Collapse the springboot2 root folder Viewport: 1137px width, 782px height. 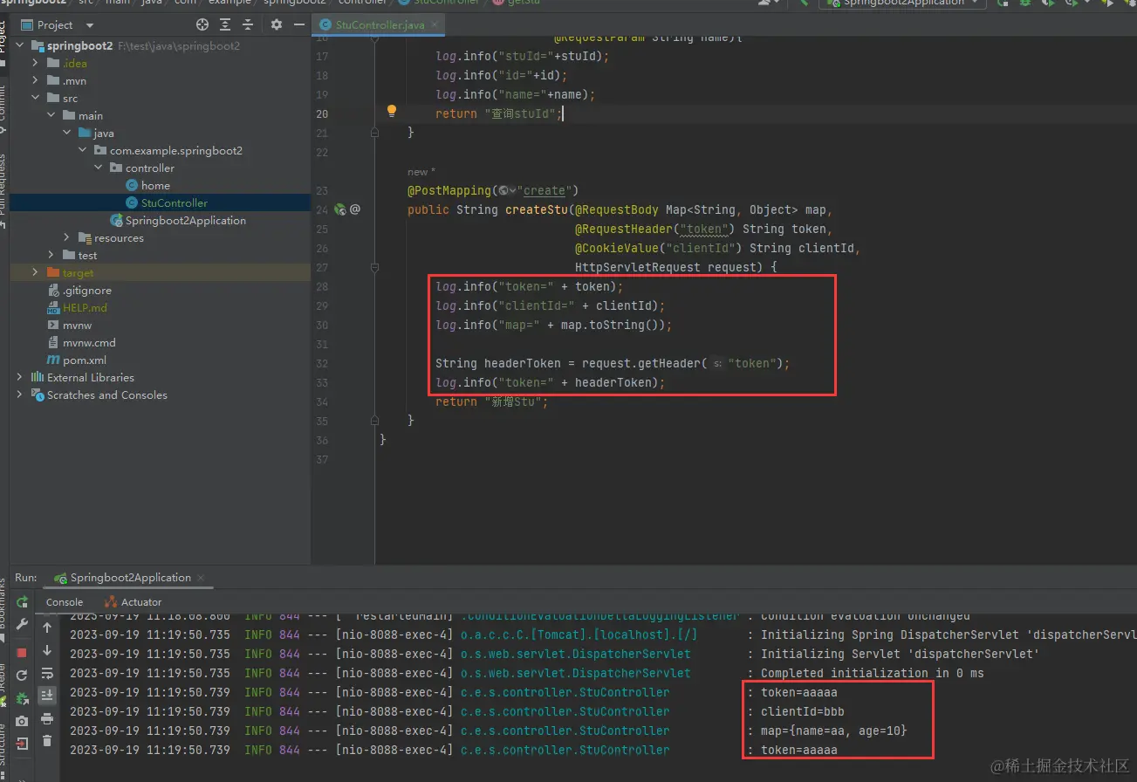[21, 45]
